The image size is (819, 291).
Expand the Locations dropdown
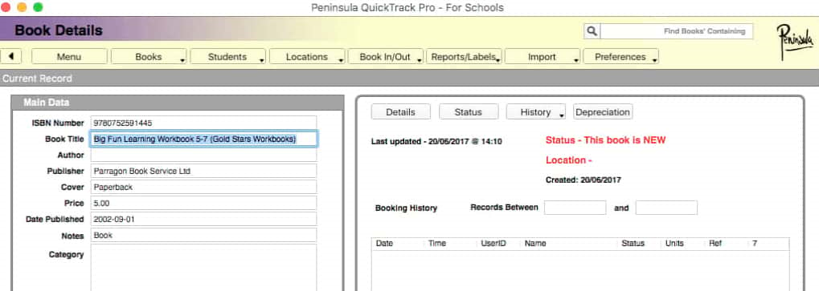click(x=307, y=57)
